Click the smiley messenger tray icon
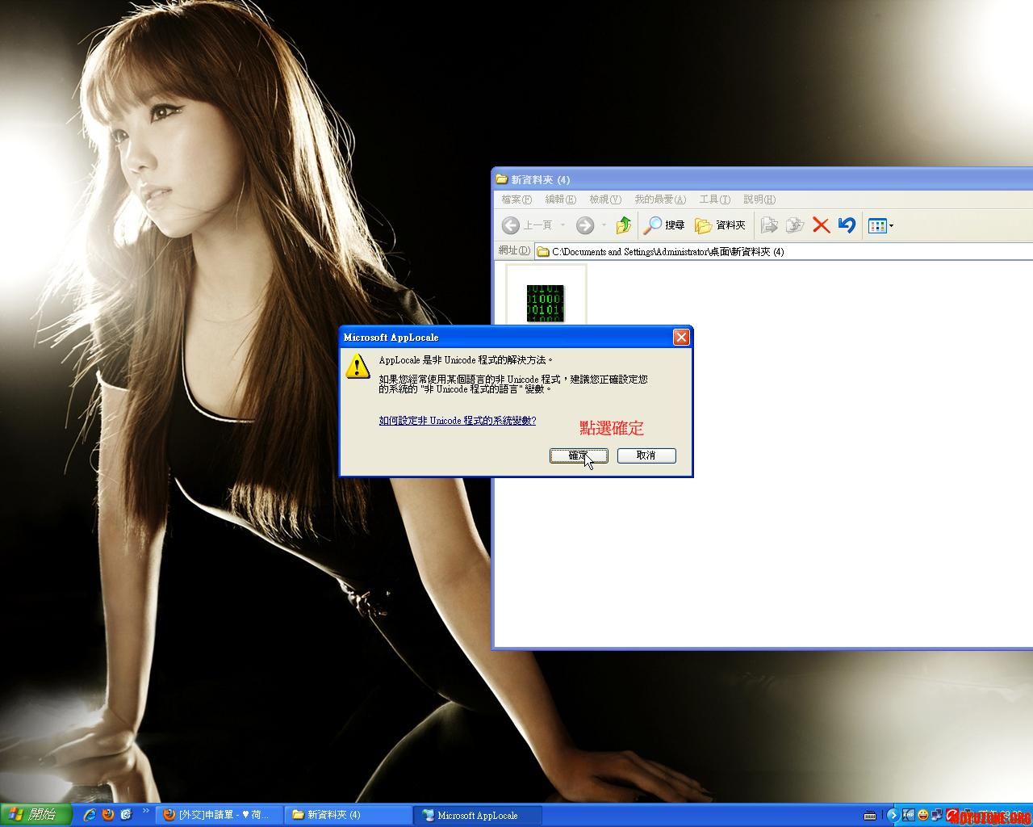Screen dimensions: 1033x827 pos(923,816)
